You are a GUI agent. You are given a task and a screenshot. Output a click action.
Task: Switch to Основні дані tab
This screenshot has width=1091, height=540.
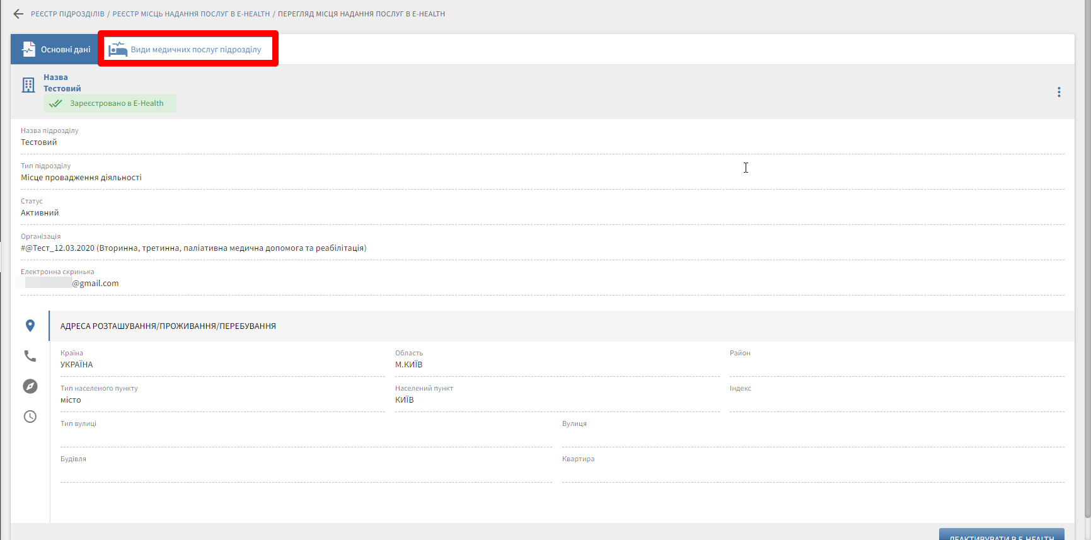(55, 49)
